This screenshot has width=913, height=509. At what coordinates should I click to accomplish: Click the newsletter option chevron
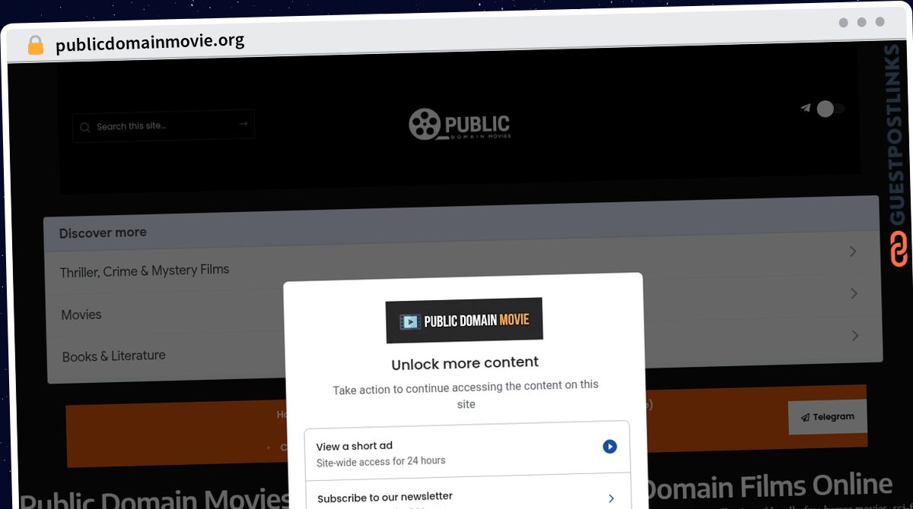coord(610,498)
